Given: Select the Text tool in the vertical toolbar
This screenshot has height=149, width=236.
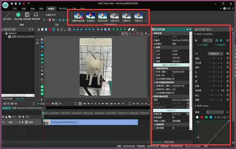Looking at the screenshot, I should pyautogui.click(x=42, y=67).
